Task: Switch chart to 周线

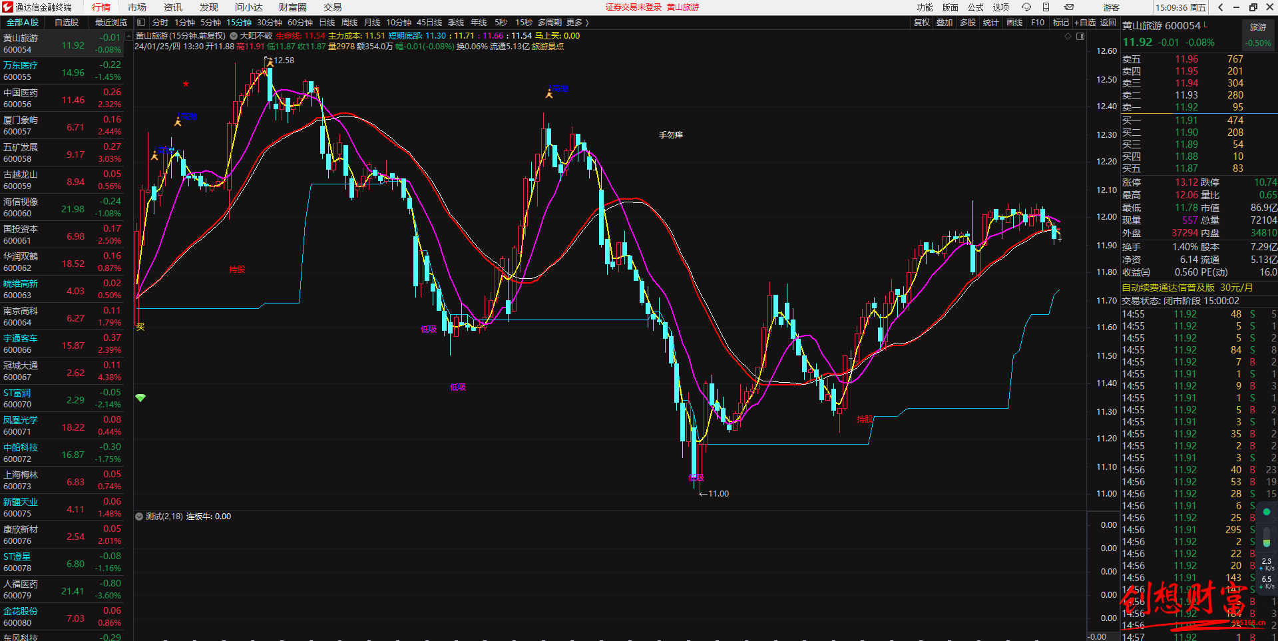Action: coord(350,23)
